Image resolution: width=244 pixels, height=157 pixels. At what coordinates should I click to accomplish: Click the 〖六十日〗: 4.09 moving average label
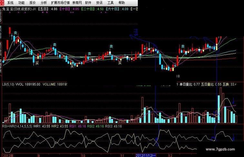[x=117, y=9]
